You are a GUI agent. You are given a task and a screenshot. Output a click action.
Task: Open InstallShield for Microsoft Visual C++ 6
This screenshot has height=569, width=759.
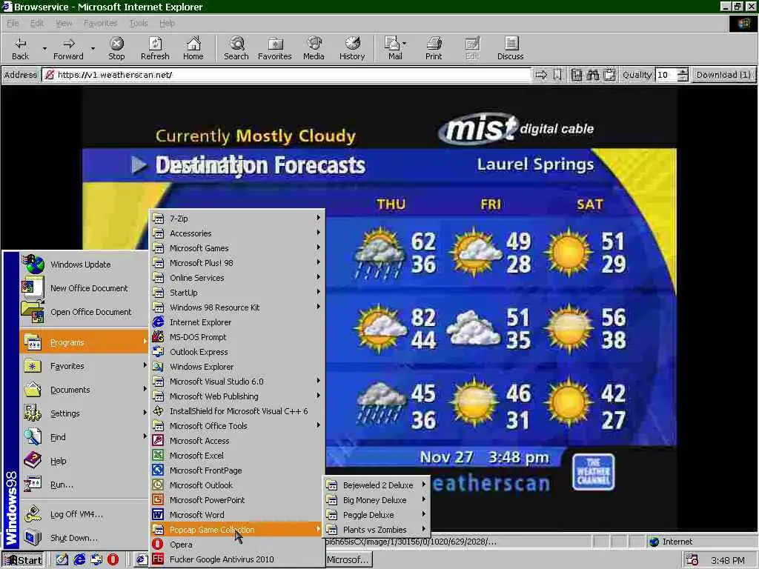tap(237, 411)
